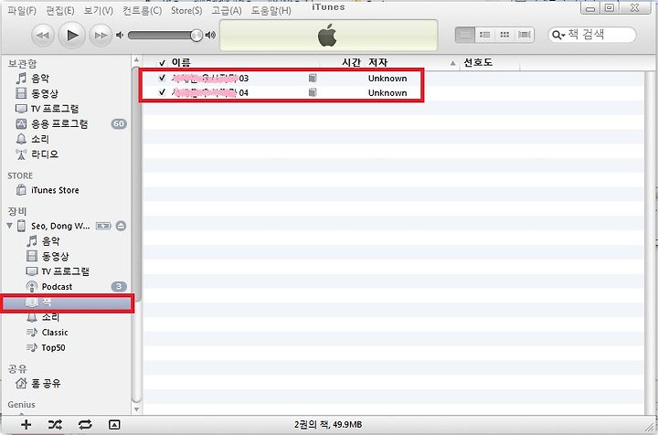Click the 2권의 책, 49.9MB status text

[x=328, y=425]
